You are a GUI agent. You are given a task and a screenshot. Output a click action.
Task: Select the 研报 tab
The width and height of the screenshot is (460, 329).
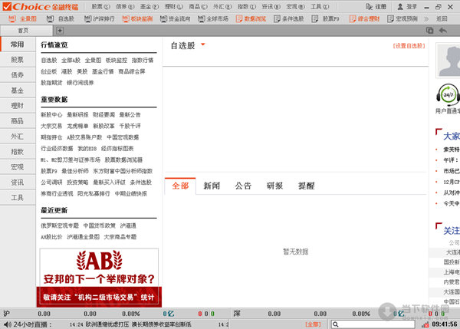pos(274,186)
